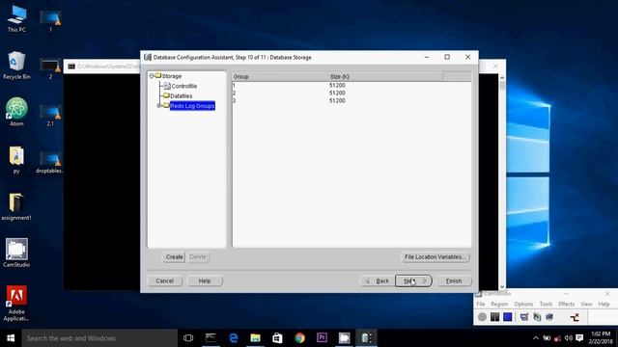Select Datafiles in the storage tree

point(182,96)
